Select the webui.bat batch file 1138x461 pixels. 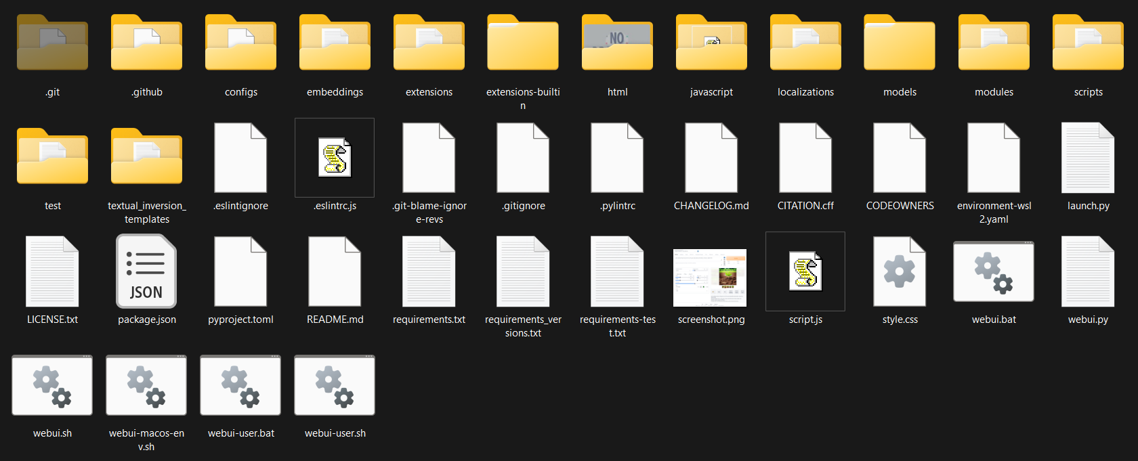(x=994, y=271)
